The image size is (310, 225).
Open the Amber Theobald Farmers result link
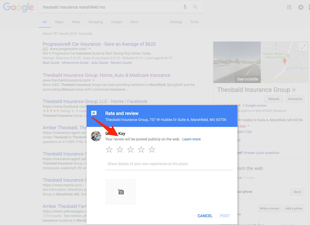[x=64, y=206]
